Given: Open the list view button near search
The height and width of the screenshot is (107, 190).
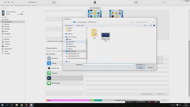Looking at the screenshot, I should tap(136, 2).
